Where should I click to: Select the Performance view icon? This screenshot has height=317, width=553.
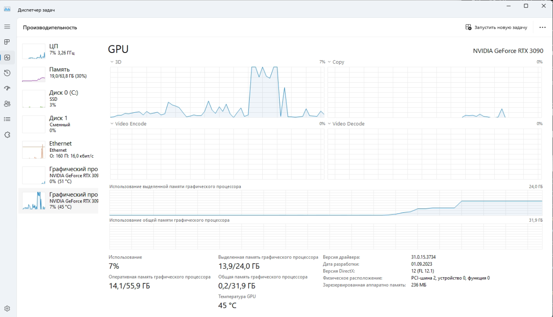pos(7,57)
